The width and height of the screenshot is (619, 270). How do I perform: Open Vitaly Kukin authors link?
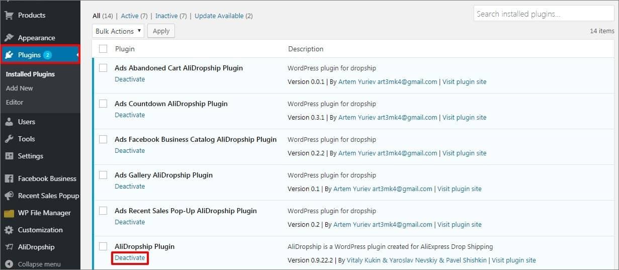click(x=417, y=260)
